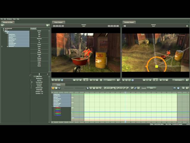Viewport: 190px width, 143px height.
Task: Pick the selection tool in primary viewport
Action: tap(53, 80)
